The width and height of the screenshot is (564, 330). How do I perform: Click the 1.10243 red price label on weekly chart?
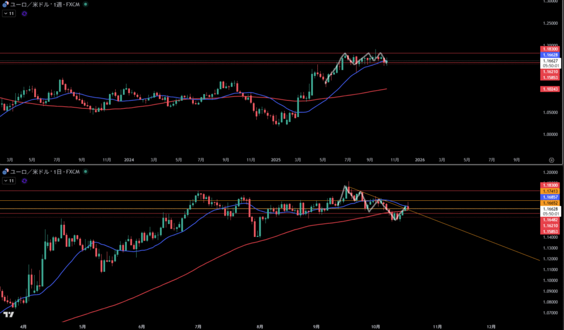551,89
